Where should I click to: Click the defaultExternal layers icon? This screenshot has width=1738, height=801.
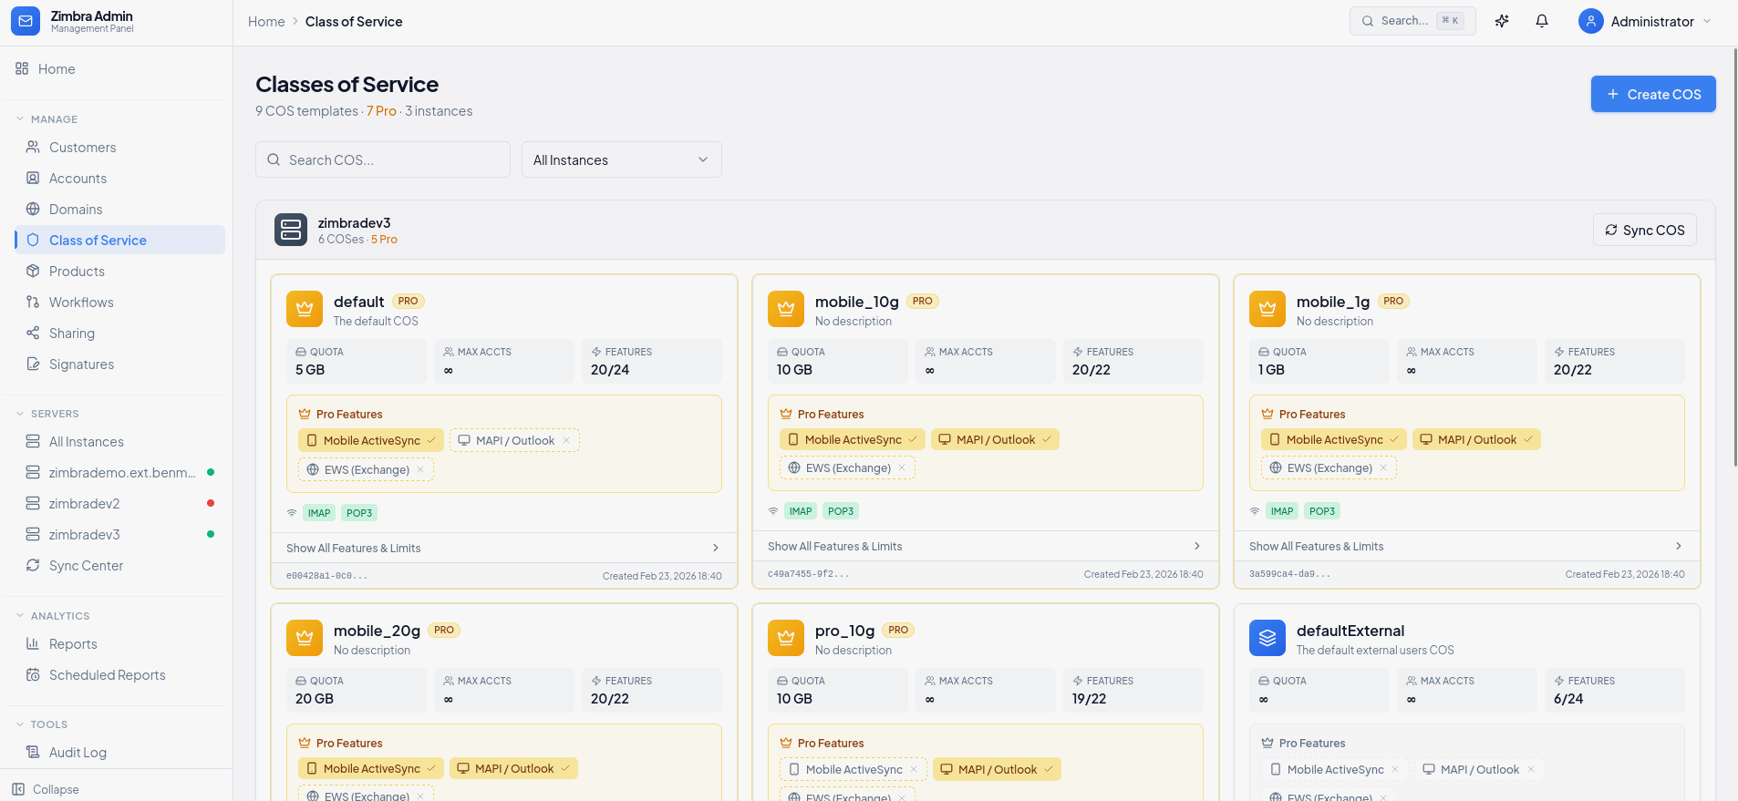pos(1267,638)
